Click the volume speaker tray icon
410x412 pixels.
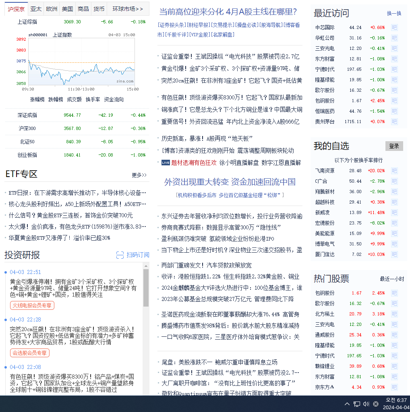(366, 404)
